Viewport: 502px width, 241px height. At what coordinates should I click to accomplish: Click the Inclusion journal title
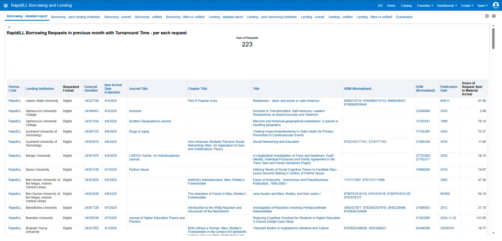tap(135, 111)
